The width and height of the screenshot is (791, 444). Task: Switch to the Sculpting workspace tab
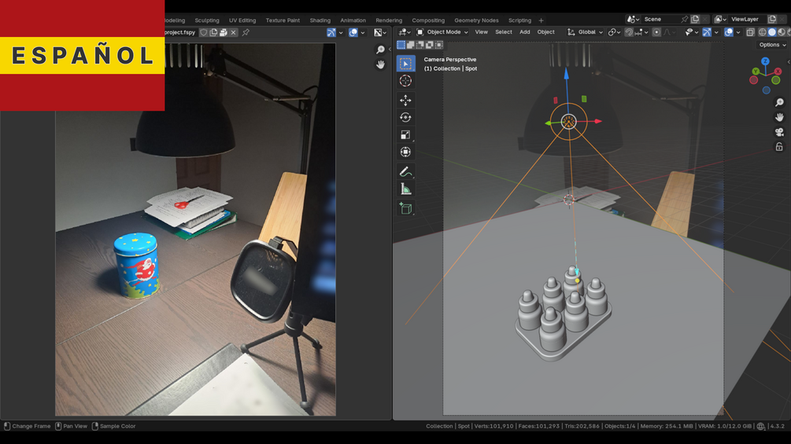[207, 20]
